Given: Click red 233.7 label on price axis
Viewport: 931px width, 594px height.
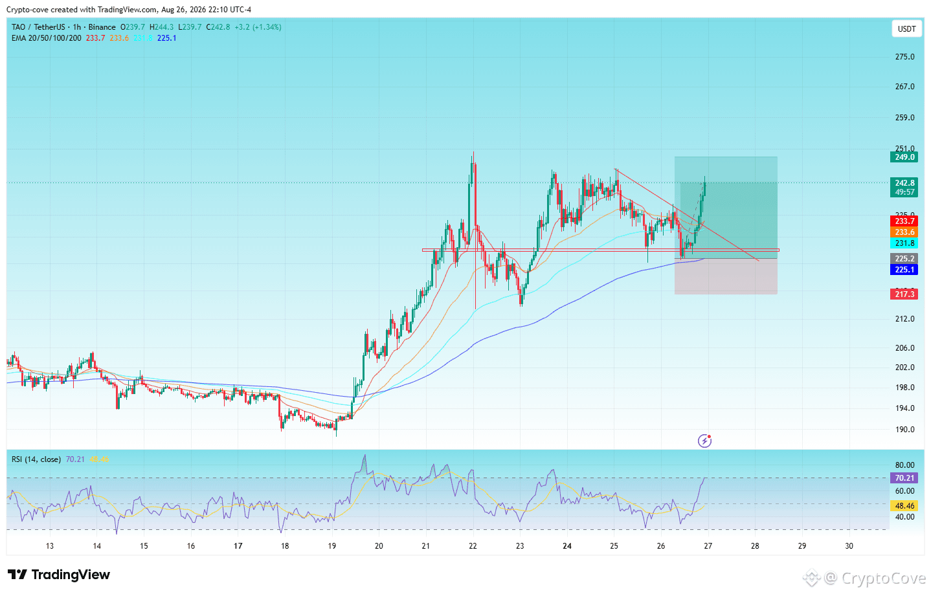Looking at the screenshot, I should click(x=904, y=221).
